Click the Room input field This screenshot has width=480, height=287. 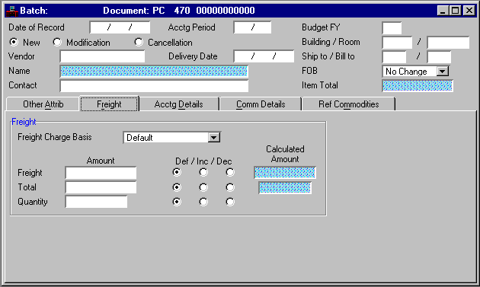point(448,43)
